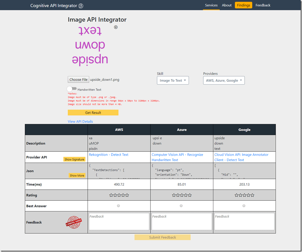Click the Choose File button
The image size is (302, 252).
point(78,80)
